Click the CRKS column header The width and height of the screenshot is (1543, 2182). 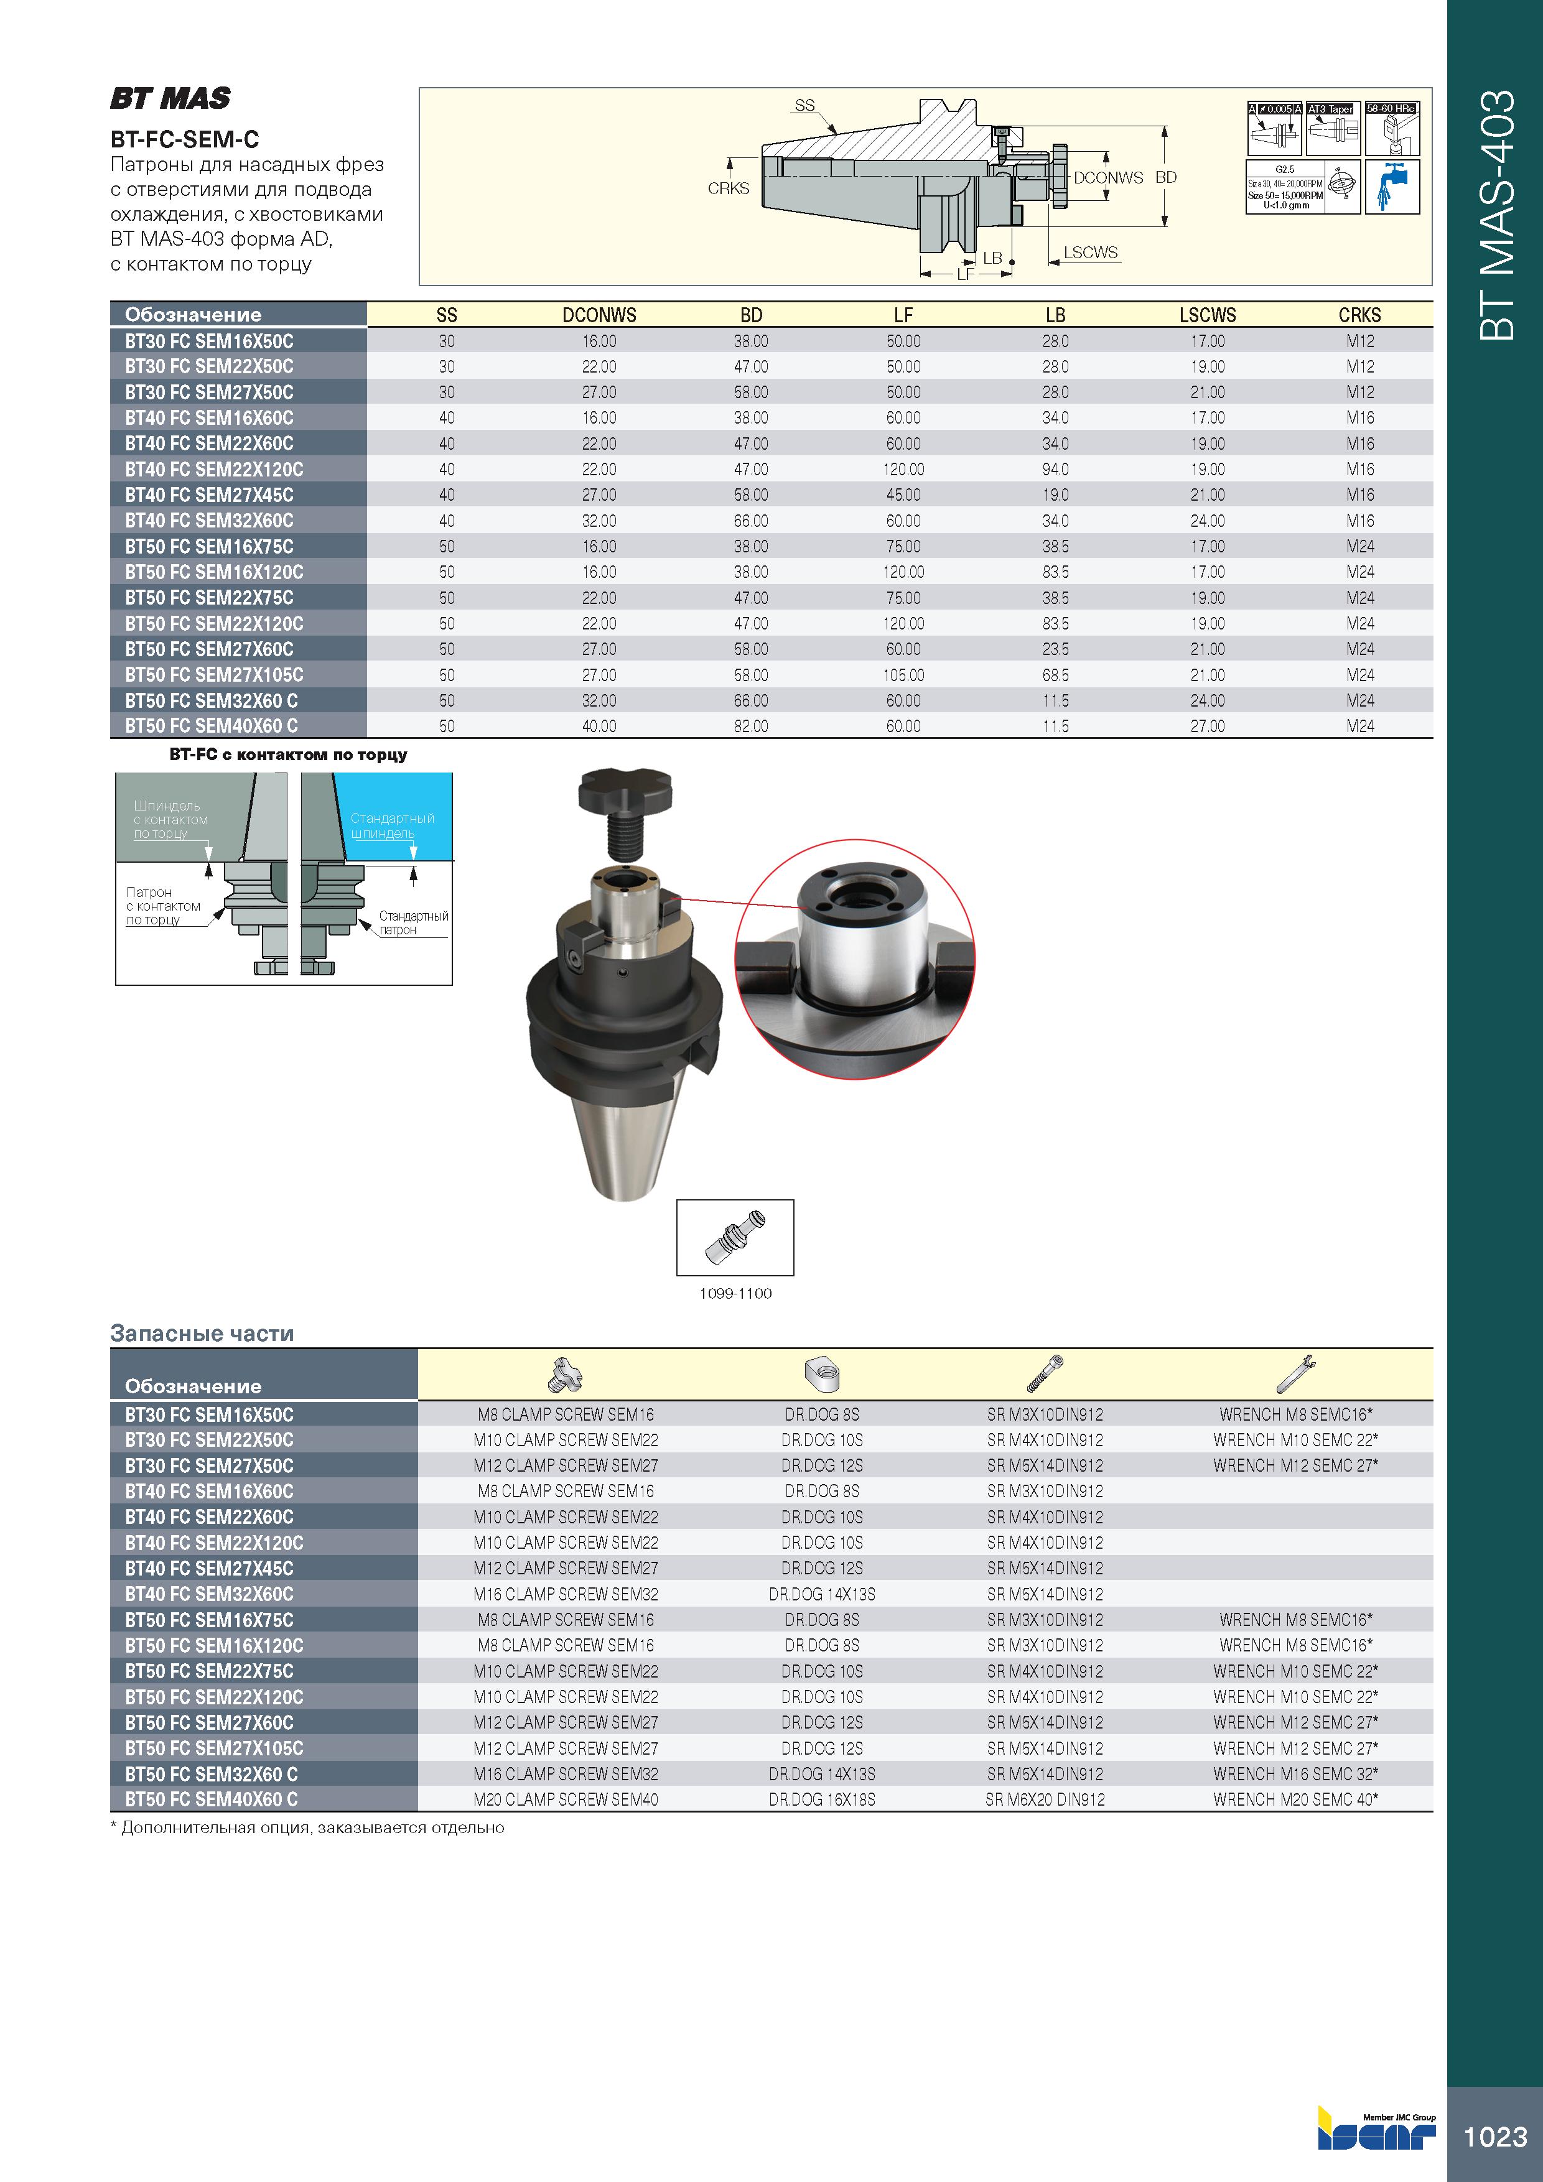tap(1359, 315)
